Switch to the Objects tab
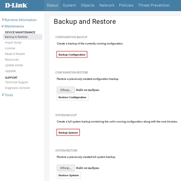The image size is (181, 181). point(88,5)
